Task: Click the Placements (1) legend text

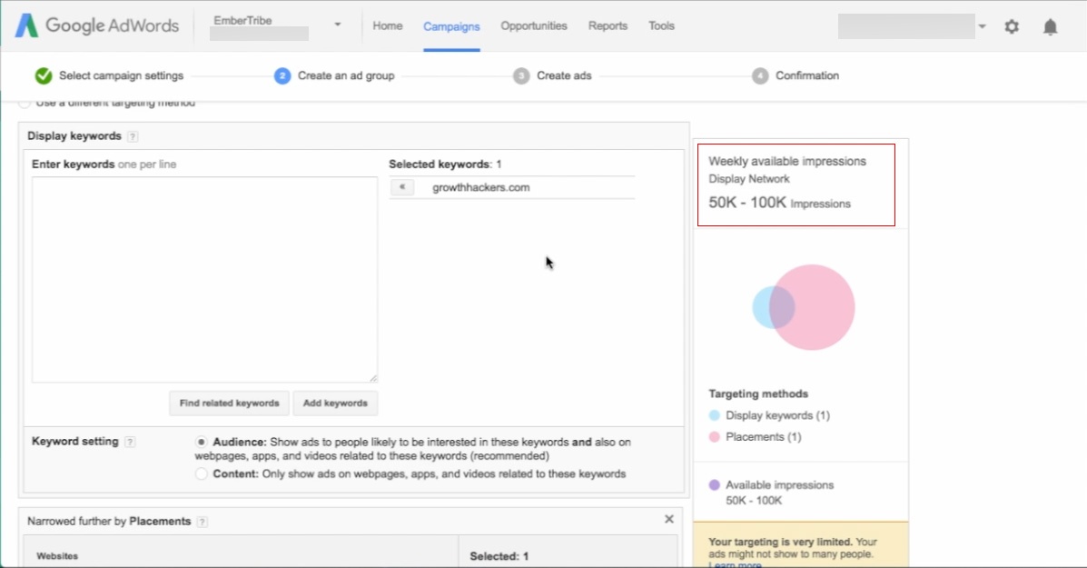Action: 763,437
